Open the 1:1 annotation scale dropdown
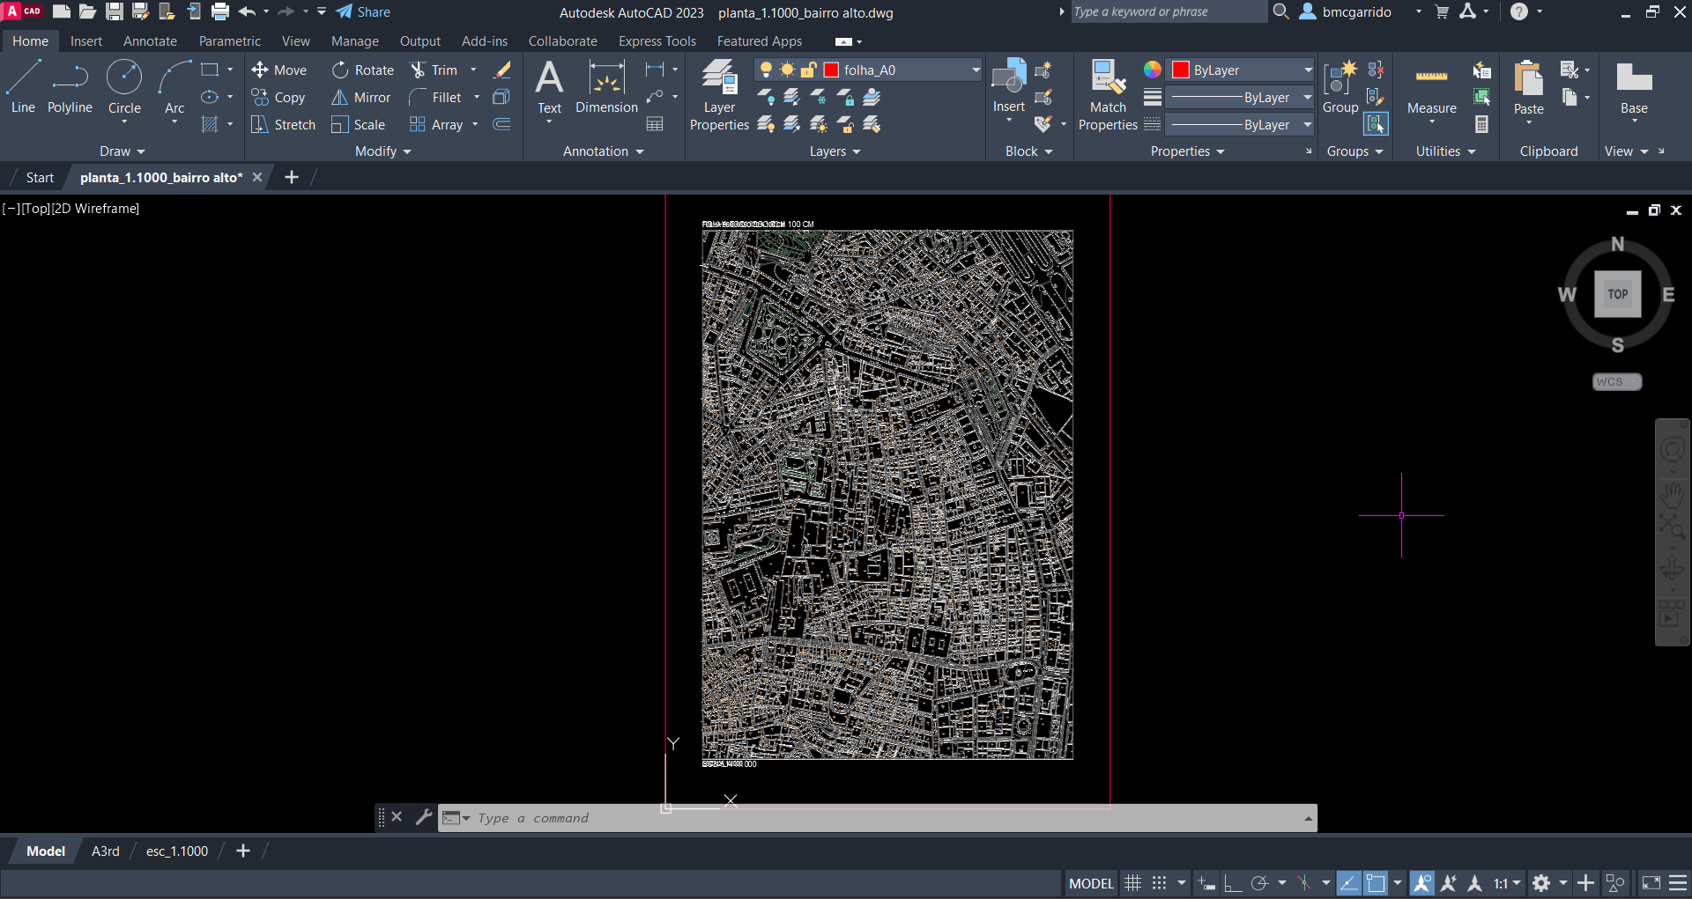Viewport: 1692px width, 899px height. pos(1507,883)
